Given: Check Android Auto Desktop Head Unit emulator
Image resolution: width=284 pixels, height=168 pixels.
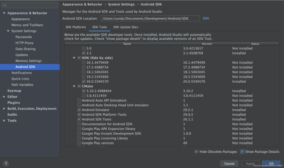Looking at the screenshot, I should pyautogui.click(x=79, y=105).
